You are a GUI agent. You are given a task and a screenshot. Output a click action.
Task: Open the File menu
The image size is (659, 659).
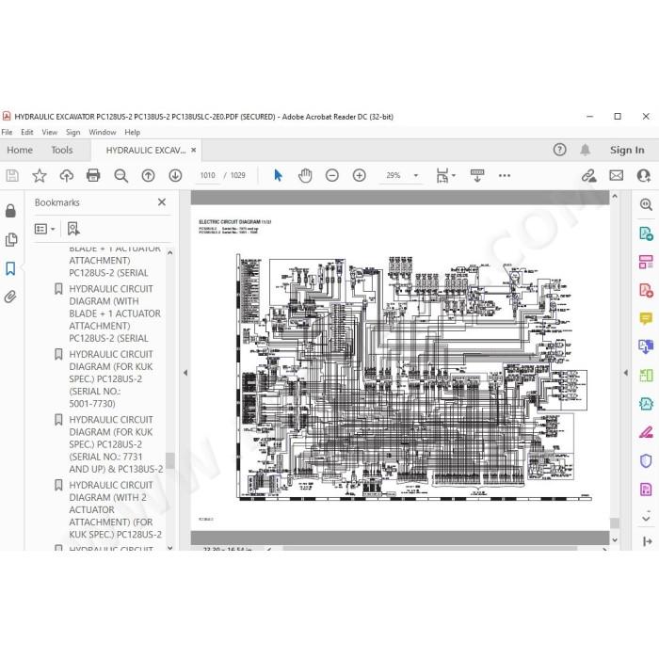click(7, 132)
